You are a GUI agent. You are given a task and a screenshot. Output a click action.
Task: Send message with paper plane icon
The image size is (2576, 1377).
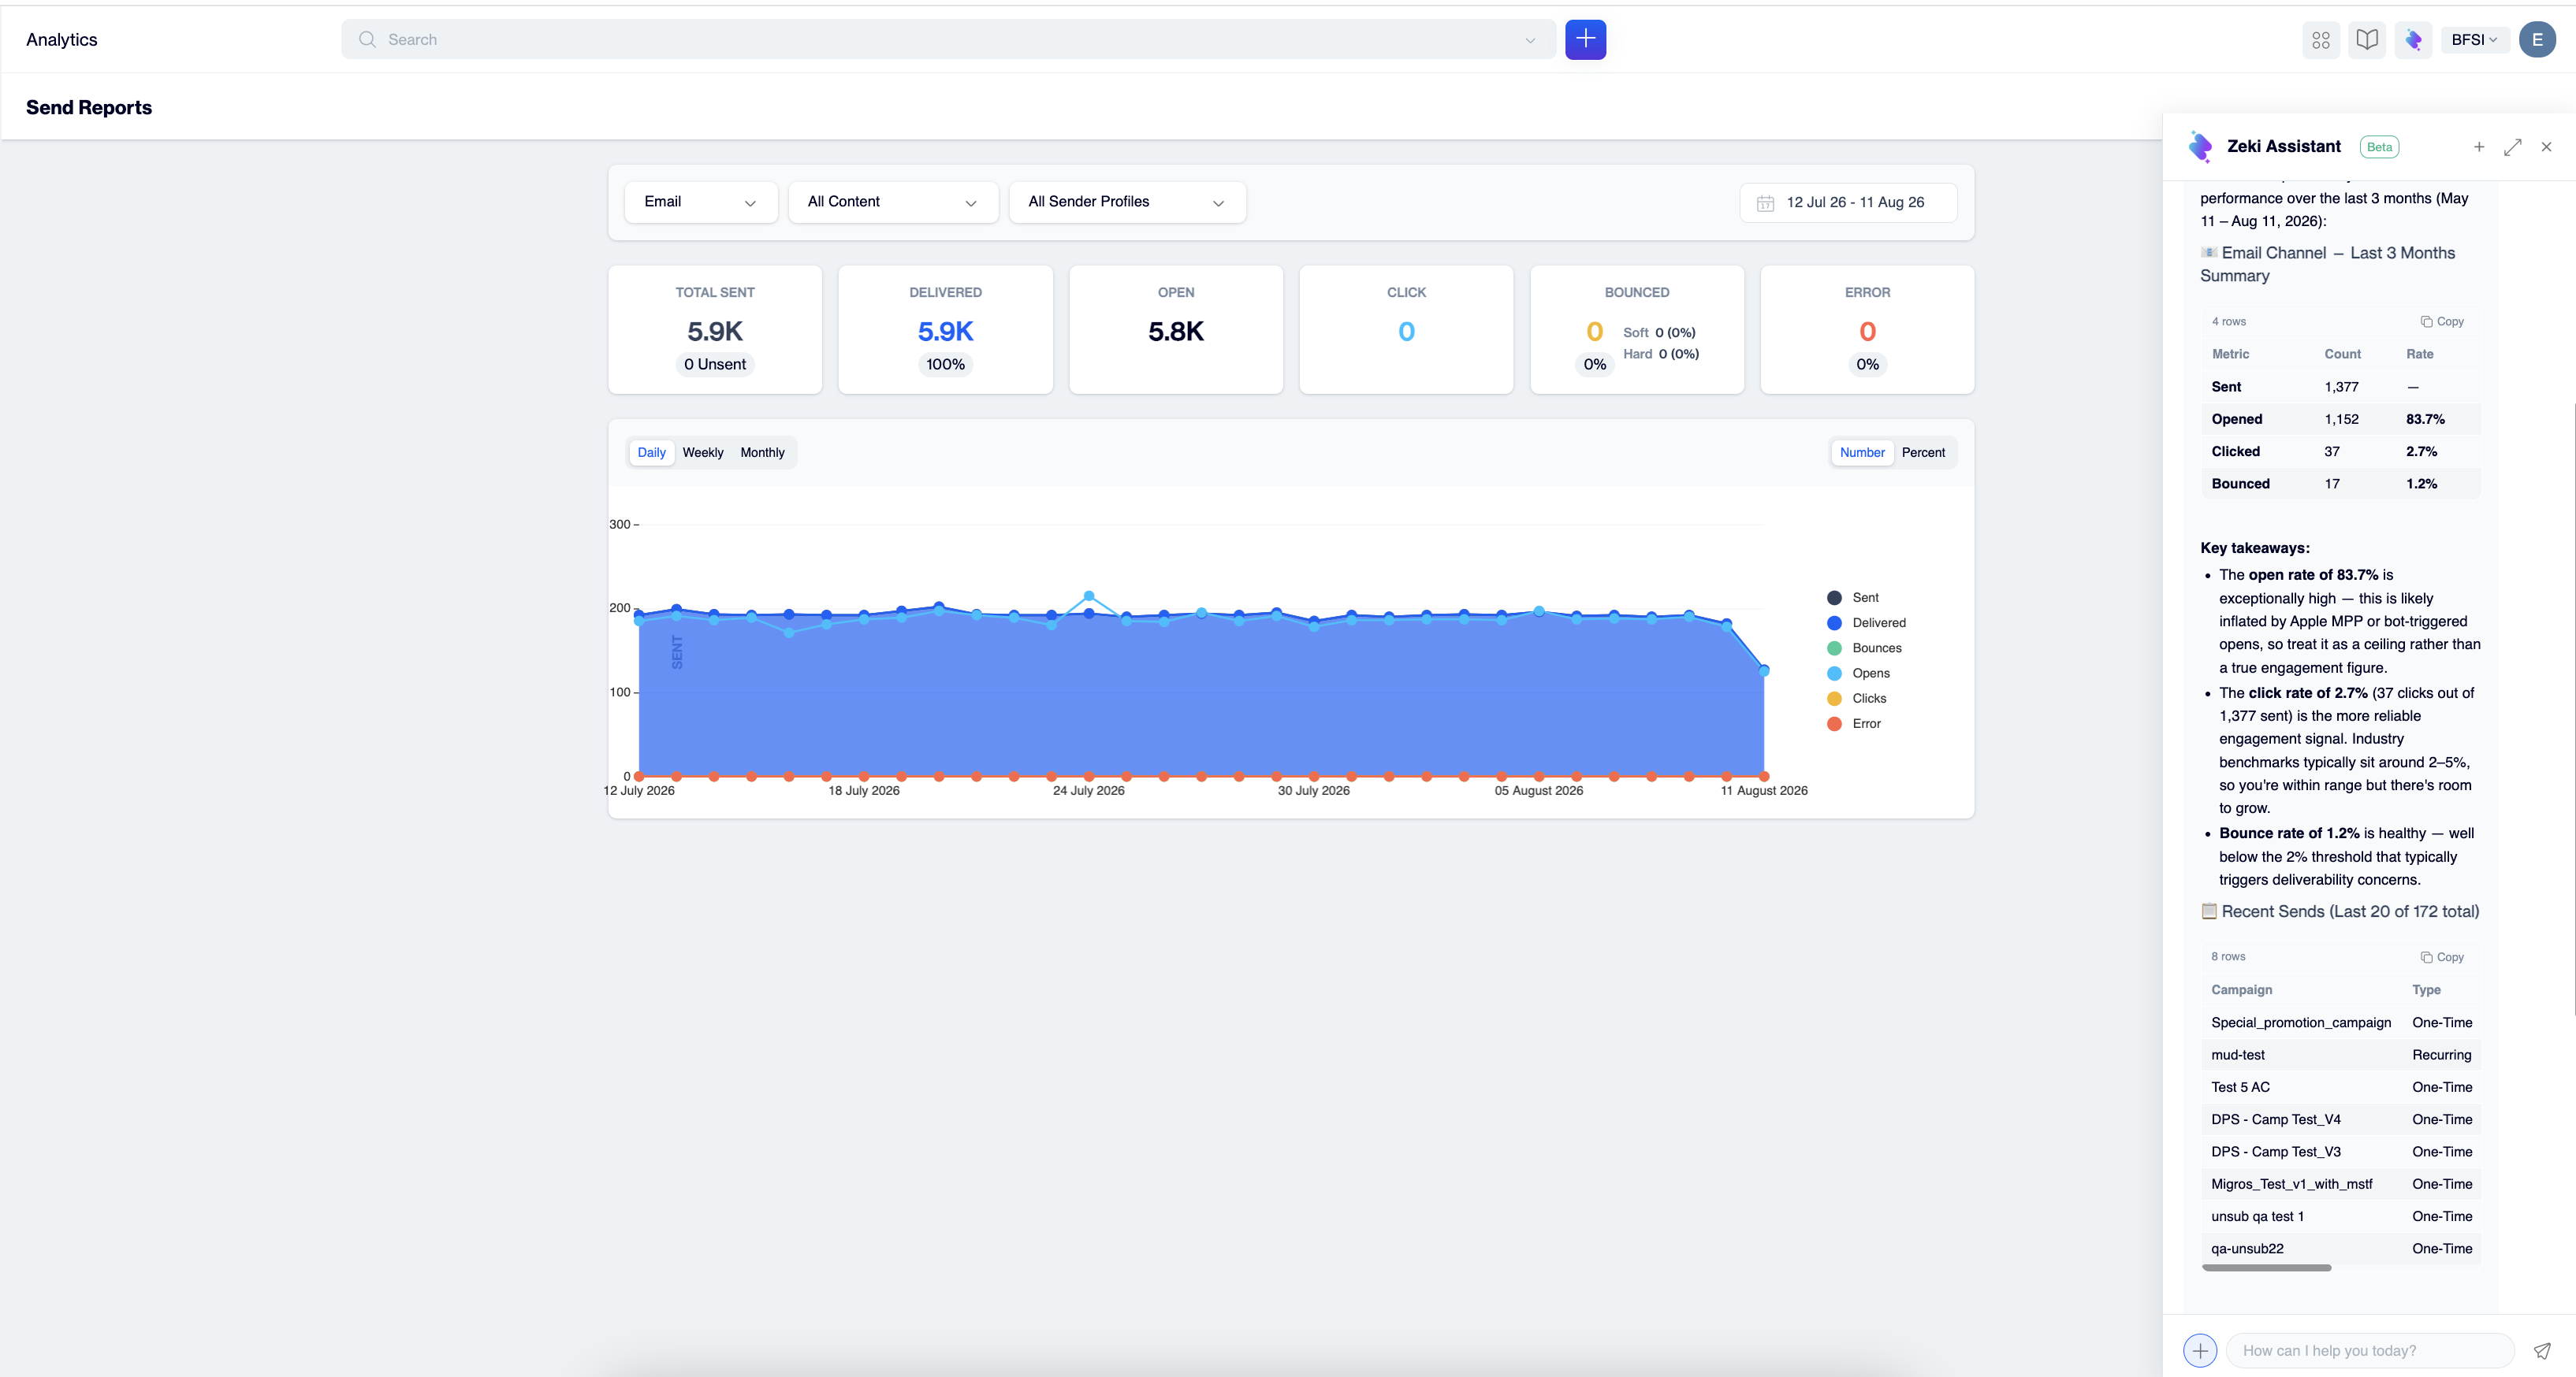pyautogui.click(x=2541, y=1350)
